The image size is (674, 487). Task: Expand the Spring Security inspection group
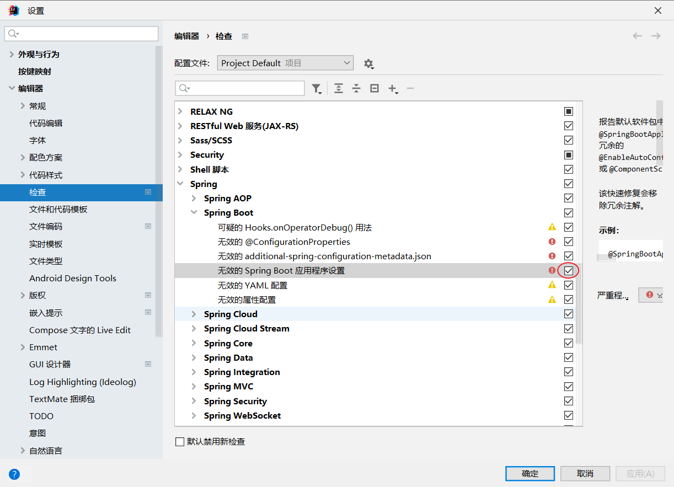click(x=194, y=401)
